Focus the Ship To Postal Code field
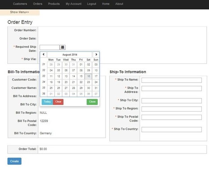Image resolution: width=209 pixels, height=170 pixels. point(171,117)
